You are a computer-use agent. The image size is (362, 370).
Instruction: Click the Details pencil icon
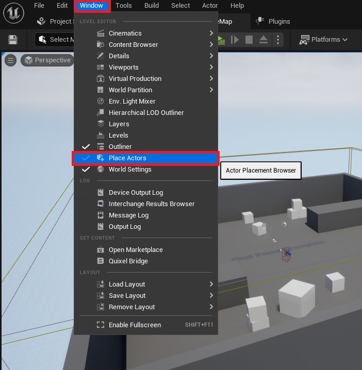coord(101,56)
